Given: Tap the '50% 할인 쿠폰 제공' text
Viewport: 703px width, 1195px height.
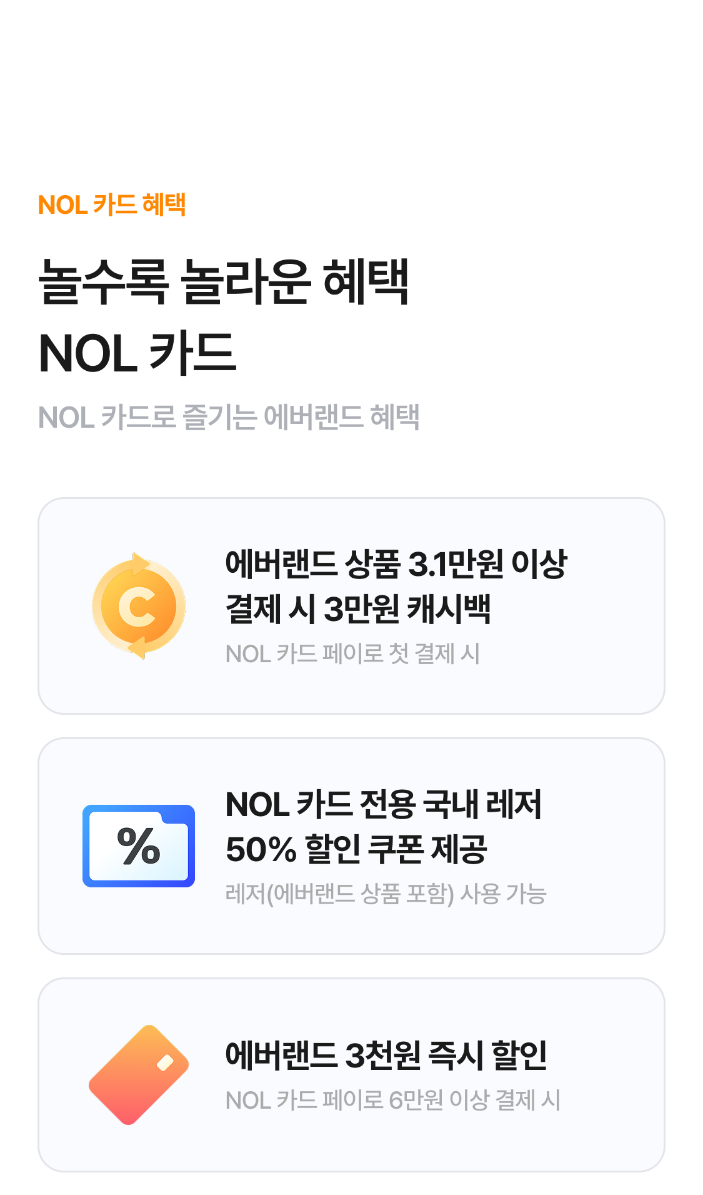Looking at the screenshot, I should (356, 849).
